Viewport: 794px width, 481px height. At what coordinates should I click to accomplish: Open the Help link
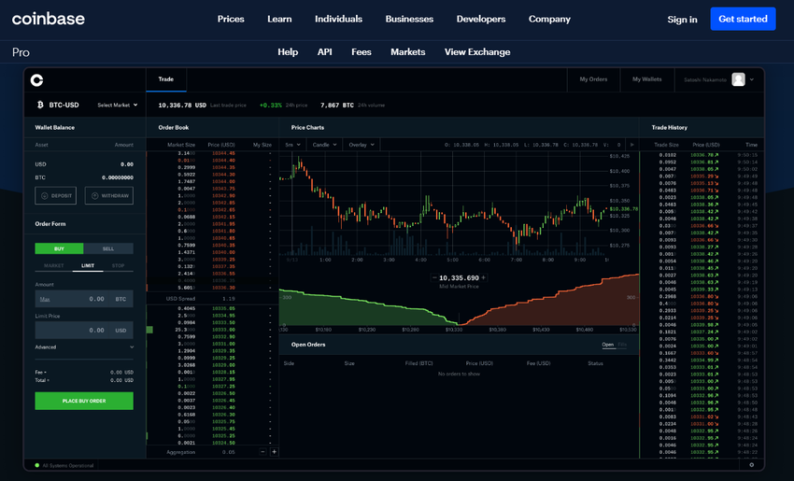(288, 52)
